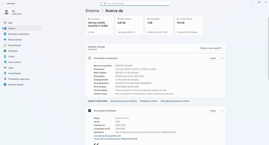
Task: Click the Procurar uma definição search field
Action: [x=134, y=4]
